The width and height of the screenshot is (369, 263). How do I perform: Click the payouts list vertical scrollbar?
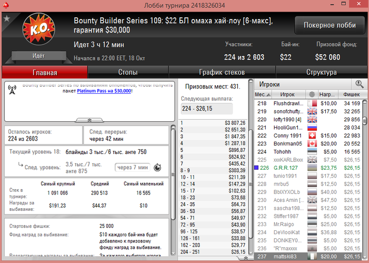[250, 184]
